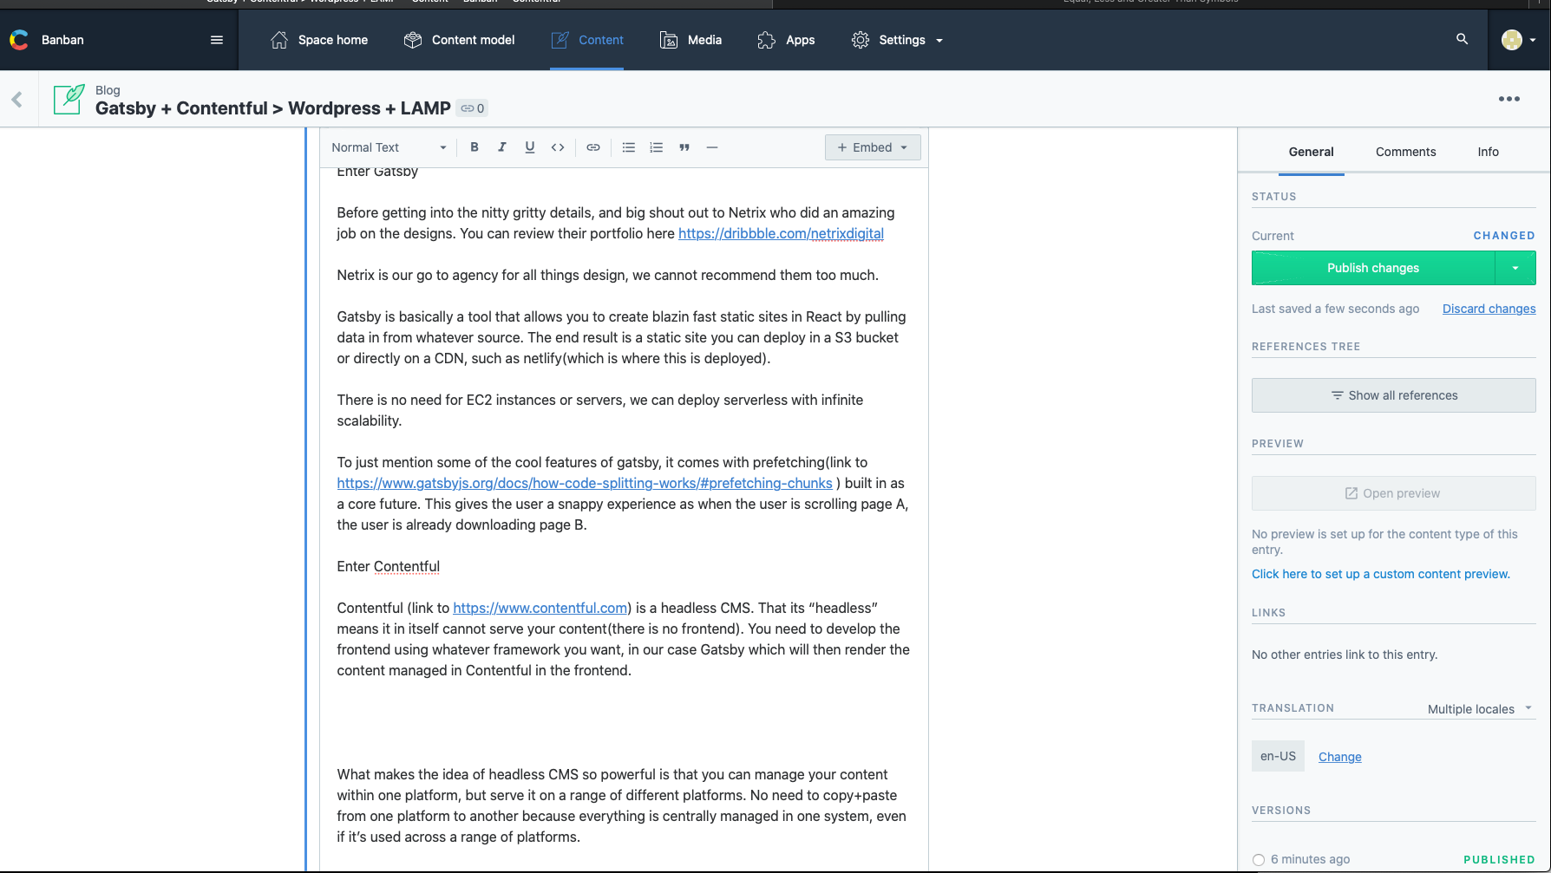Click the Discard changes link

pyautogui.click(x=1489, y=309)
